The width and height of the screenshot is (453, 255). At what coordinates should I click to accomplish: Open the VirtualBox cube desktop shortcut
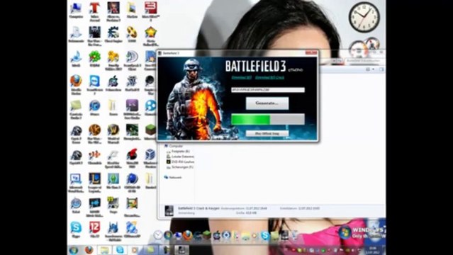click(x=150, y=158)
